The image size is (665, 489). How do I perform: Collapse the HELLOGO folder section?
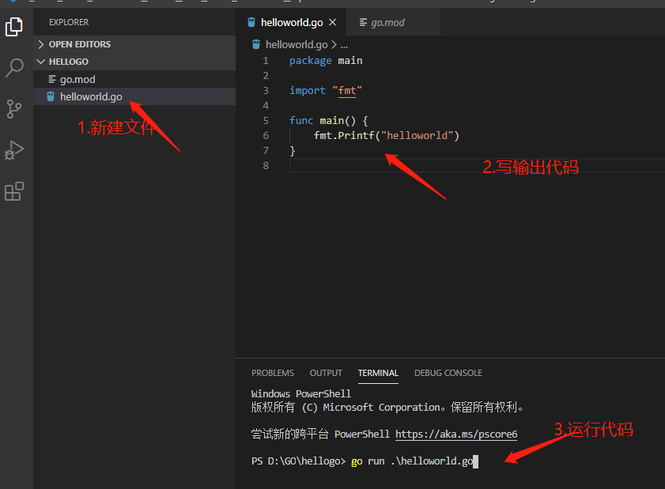(x=134, y=62)
